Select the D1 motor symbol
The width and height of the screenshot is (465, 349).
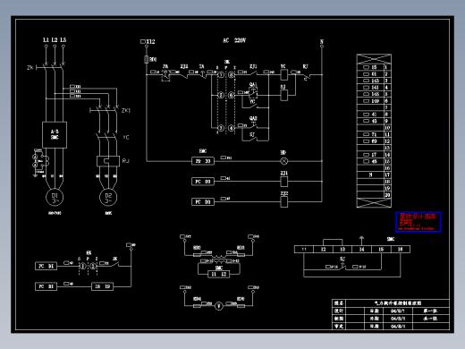coord(55,198)
